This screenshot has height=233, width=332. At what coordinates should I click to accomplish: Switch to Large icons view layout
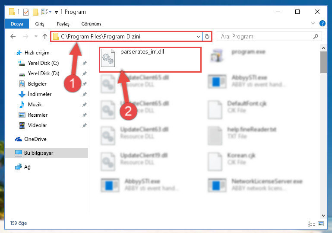click(x=321, y=223)
